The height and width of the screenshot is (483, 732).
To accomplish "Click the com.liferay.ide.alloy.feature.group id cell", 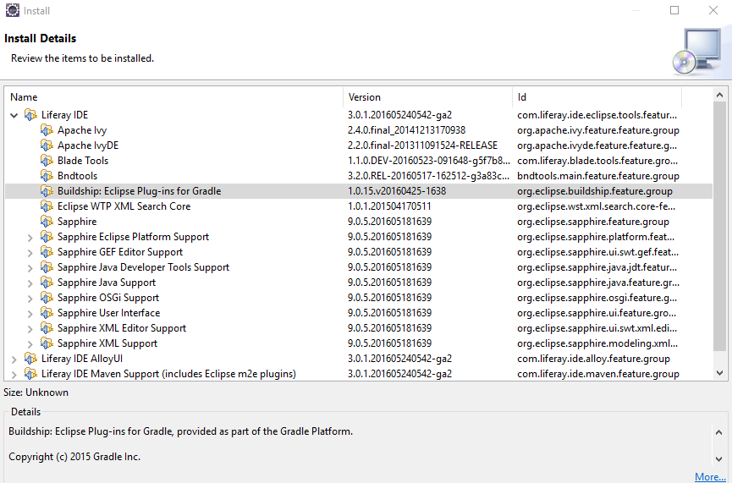I will [593, 359].
